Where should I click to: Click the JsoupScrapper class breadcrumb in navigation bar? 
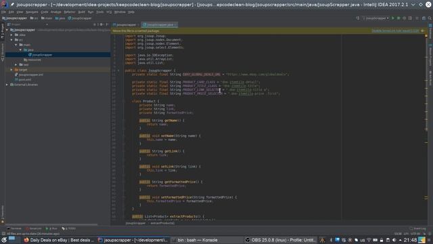click(80, 18)
